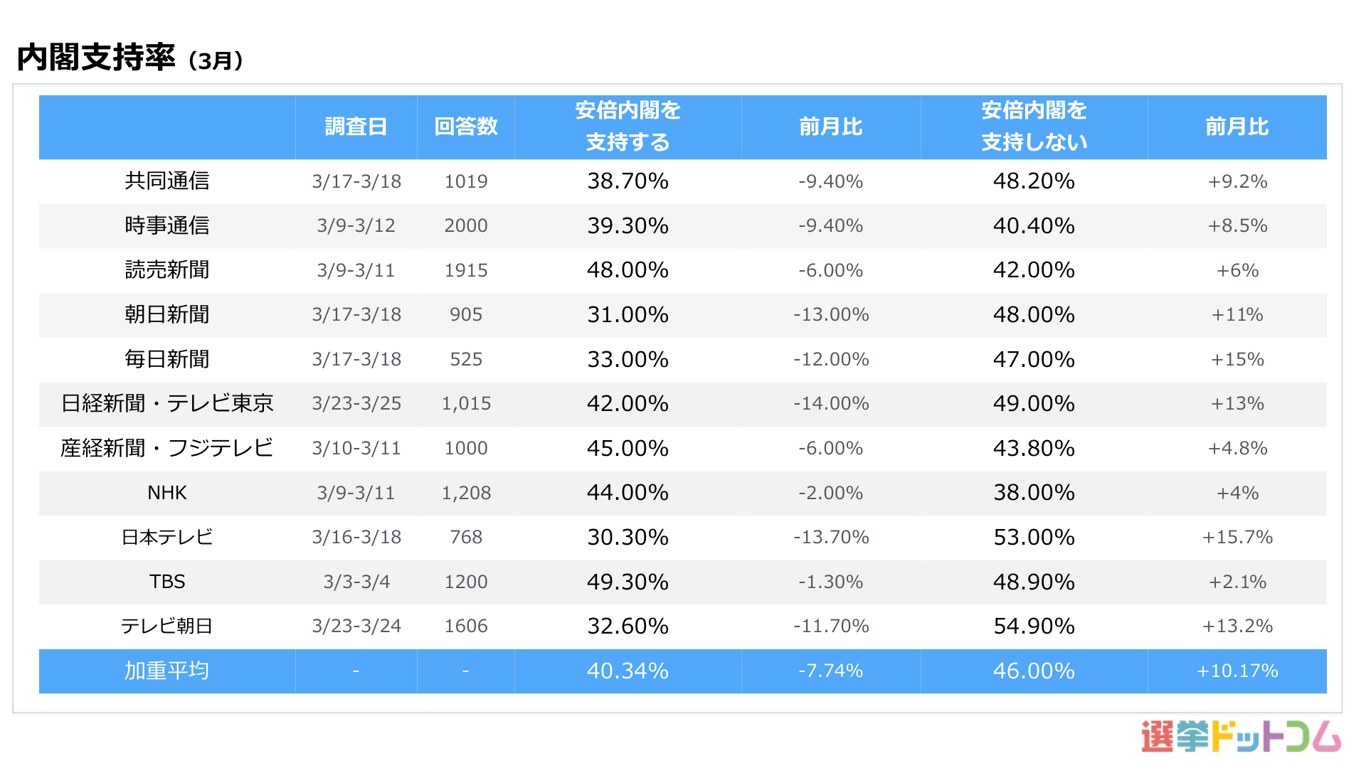Viewport: 1366px width, 768px height.
Task: Click the 54.90% disapproval cell for テレビ朝日
Action: pyautogui.click(x=1034, y=626)
